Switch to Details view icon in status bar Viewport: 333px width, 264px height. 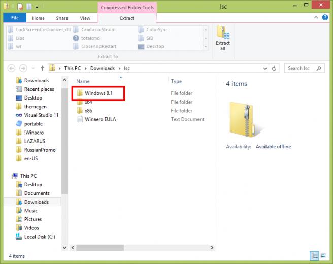pos(314,256)
